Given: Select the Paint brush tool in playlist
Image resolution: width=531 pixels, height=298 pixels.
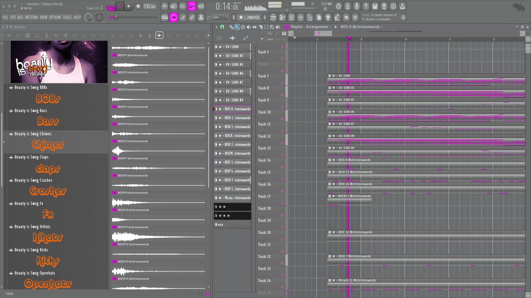Looking at the screenshot, I should pyautogui.click(x=237, y=27).
